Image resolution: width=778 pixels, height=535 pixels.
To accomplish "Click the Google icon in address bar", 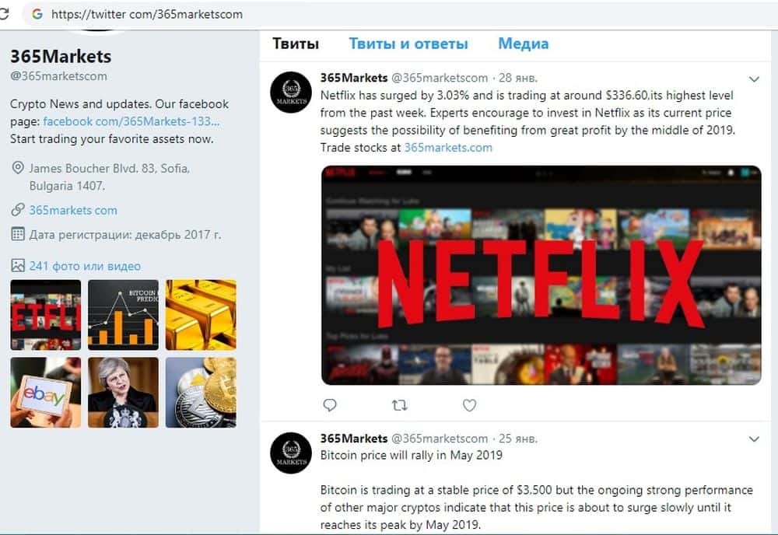I will point(37,14).
